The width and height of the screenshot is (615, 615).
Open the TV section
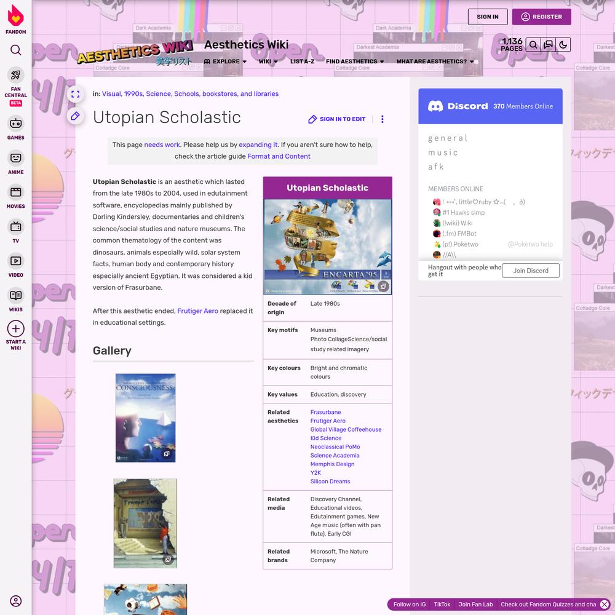click(x=16, y=231)
